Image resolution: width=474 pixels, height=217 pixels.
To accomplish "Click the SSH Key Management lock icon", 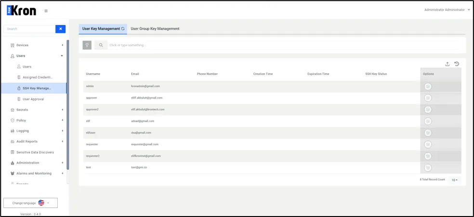I will [x=19, y=89].
